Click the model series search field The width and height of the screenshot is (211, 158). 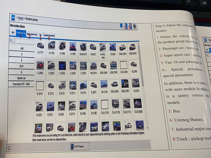point(24,42)
